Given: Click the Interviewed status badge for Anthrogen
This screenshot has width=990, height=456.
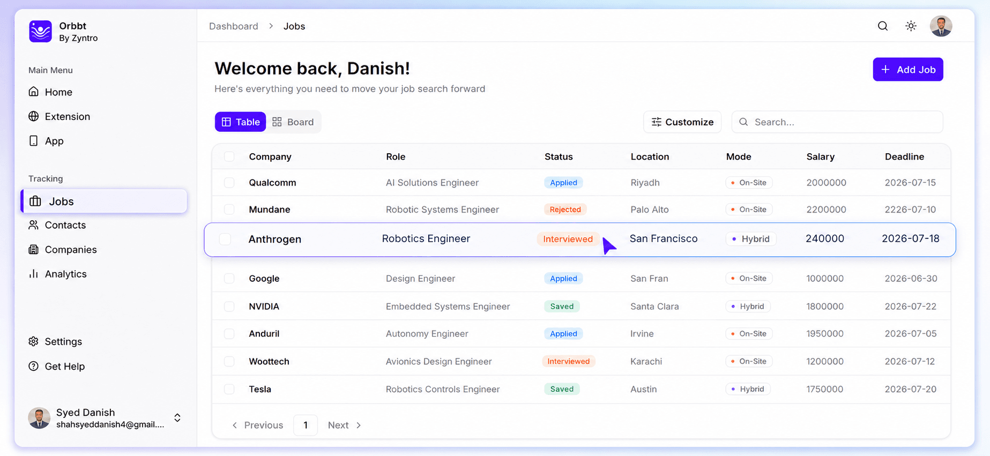Looking at the screenshot, I should (568, 239).
